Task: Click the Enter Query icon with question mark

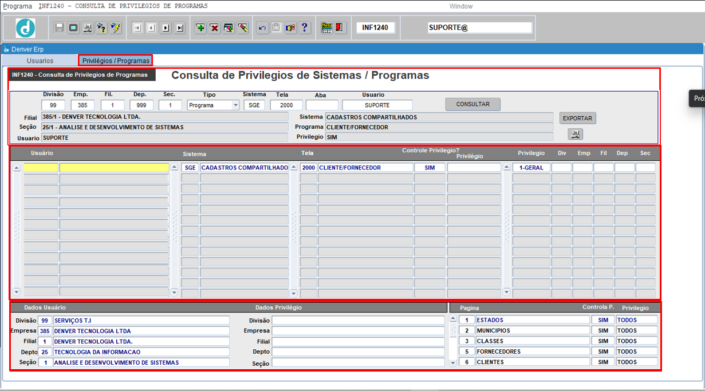Action: 101,27
